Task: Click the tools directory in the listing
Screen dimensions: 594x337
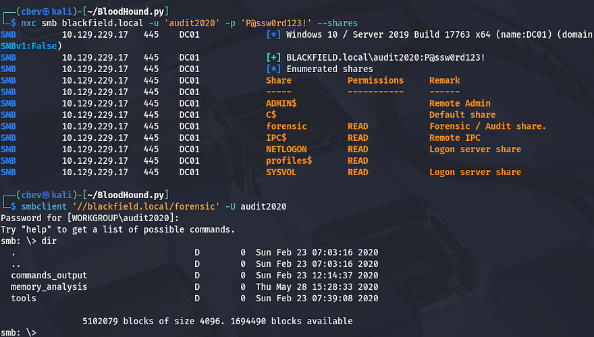Action: pos(24,299)
